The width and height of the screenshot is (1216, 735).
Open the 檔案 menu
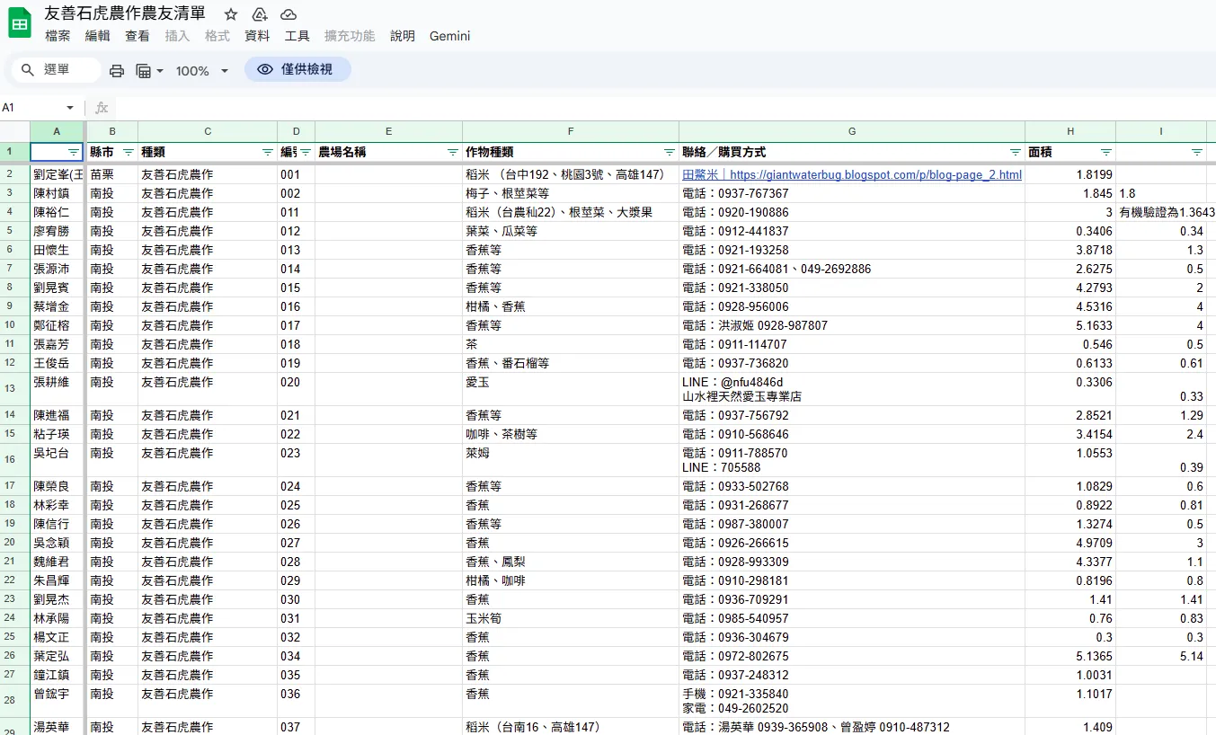(x=58, y=36)
